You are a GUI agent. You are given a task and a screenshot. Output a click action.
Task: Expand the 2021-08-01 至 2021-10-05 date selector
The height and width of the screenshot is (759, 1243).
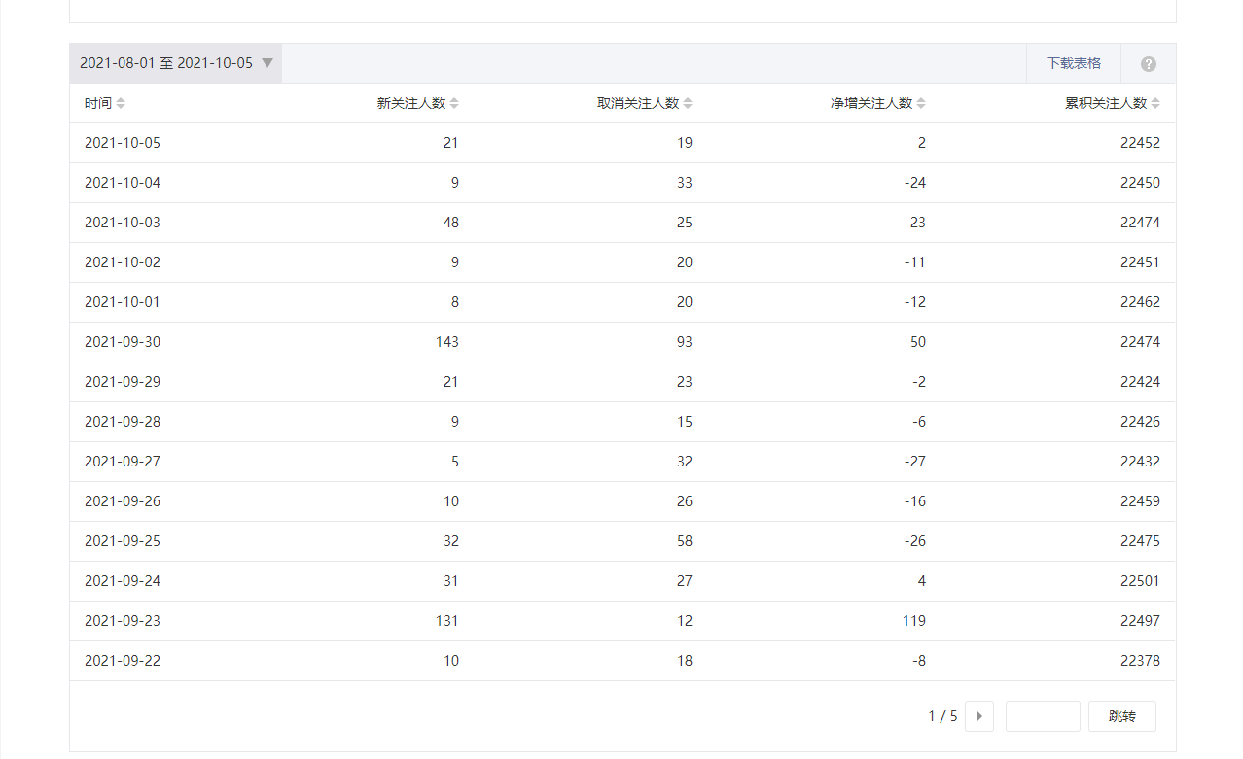166,63
